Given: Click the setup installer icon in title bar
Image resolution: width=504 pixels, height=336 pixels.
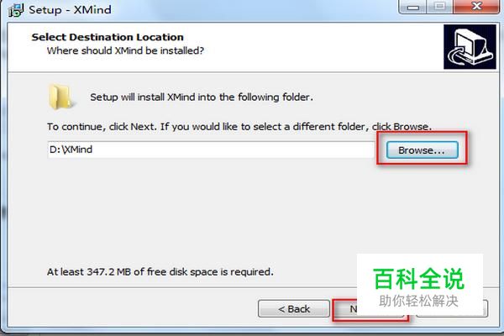Looking at the screenshot, I should coord(16,10).
